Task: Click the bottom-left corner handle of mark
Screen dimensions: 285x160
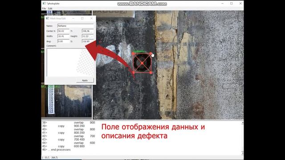Action: click(x=133, y=72)
